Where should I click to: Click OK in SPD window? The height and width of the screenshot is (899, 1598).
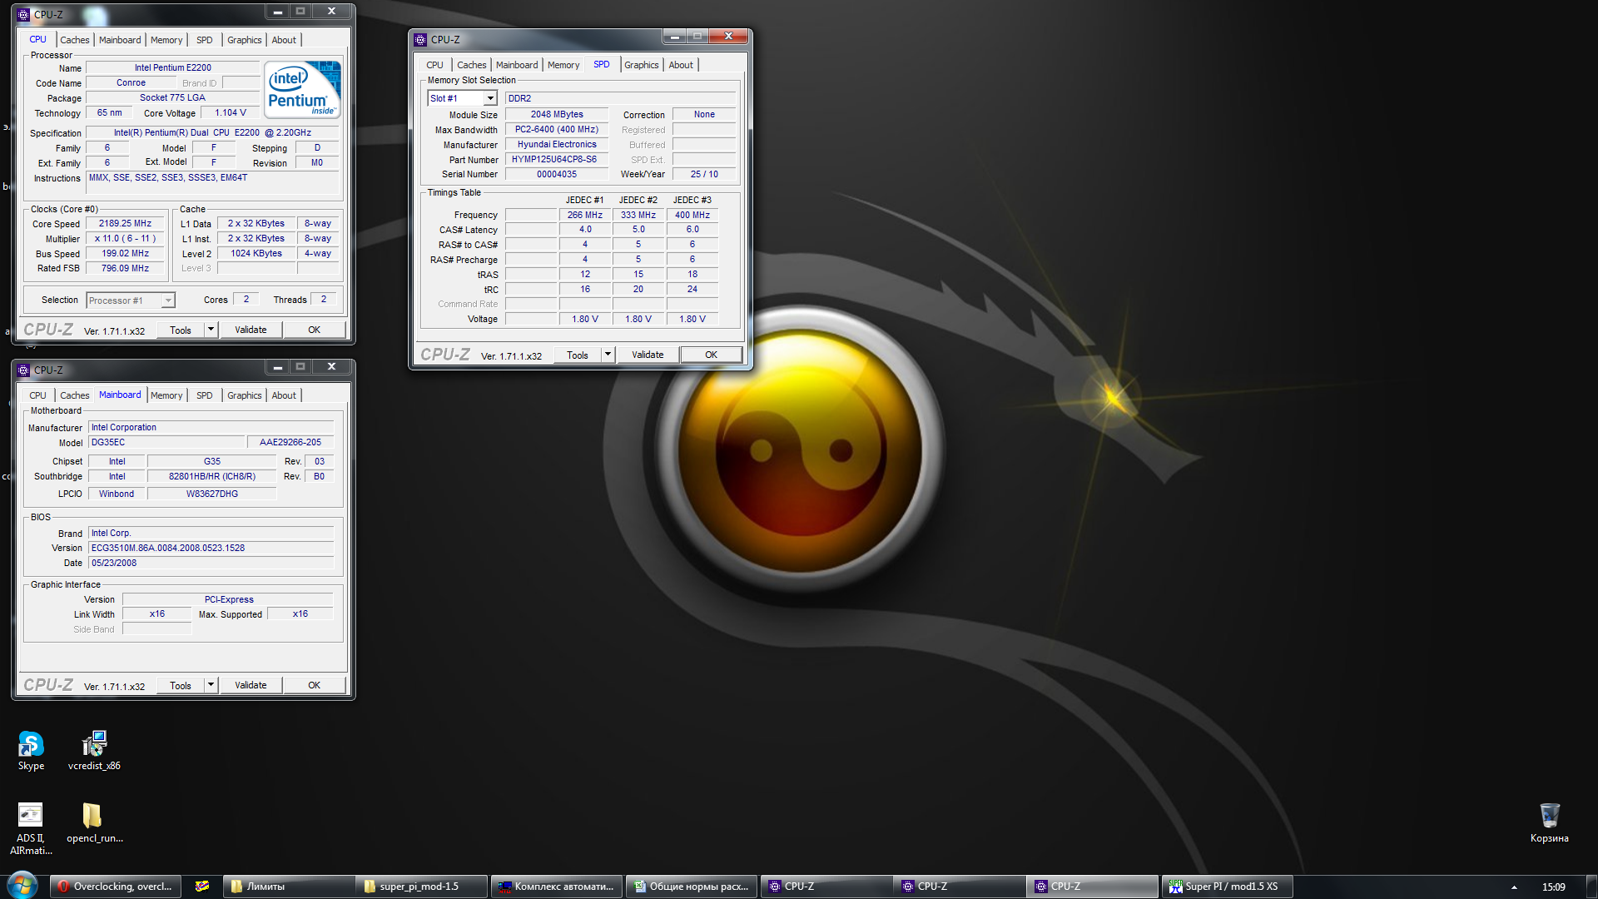point(711,355)
